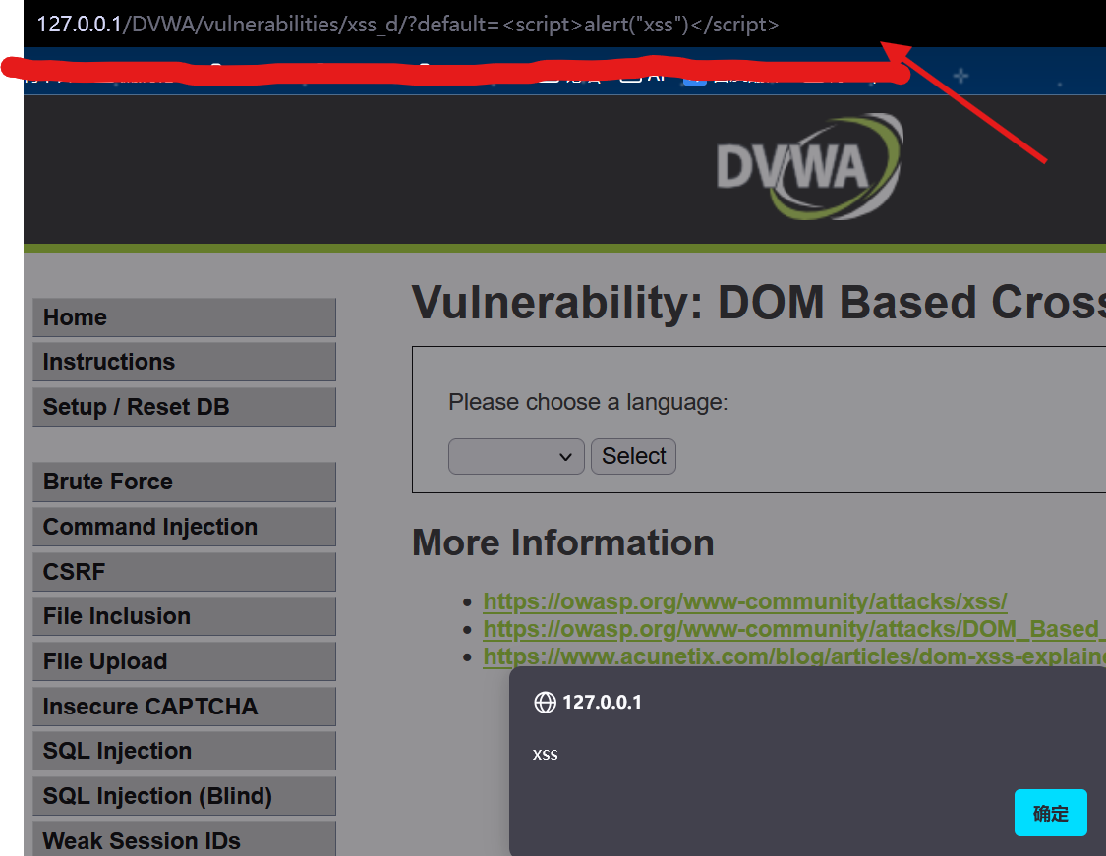Click the browser address bar URL
Image resolution: width=1106 pixels, height=856 pixels.
(x=408, y=24)
